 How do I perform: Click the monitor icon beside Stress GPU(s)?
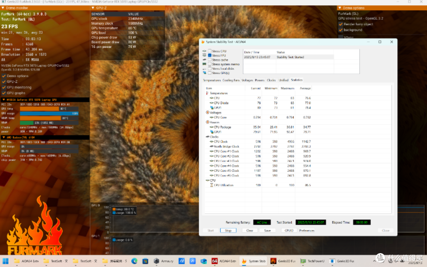pyautogui.click(x=204, y=73)
